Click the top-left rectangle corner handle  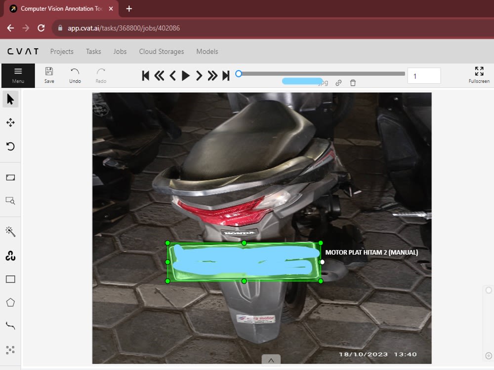pos(167,243)
